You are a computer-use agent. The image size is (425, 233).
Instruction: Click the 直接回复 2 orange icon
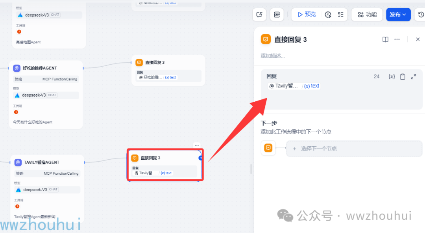pyautogui.click(x=139, y=62)
